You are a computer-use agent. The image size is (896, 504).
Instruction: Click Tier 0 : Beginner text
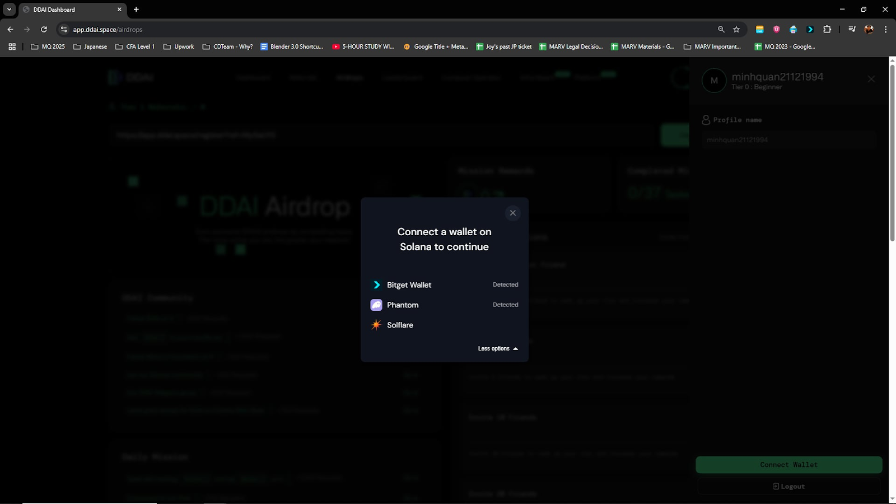757,87
